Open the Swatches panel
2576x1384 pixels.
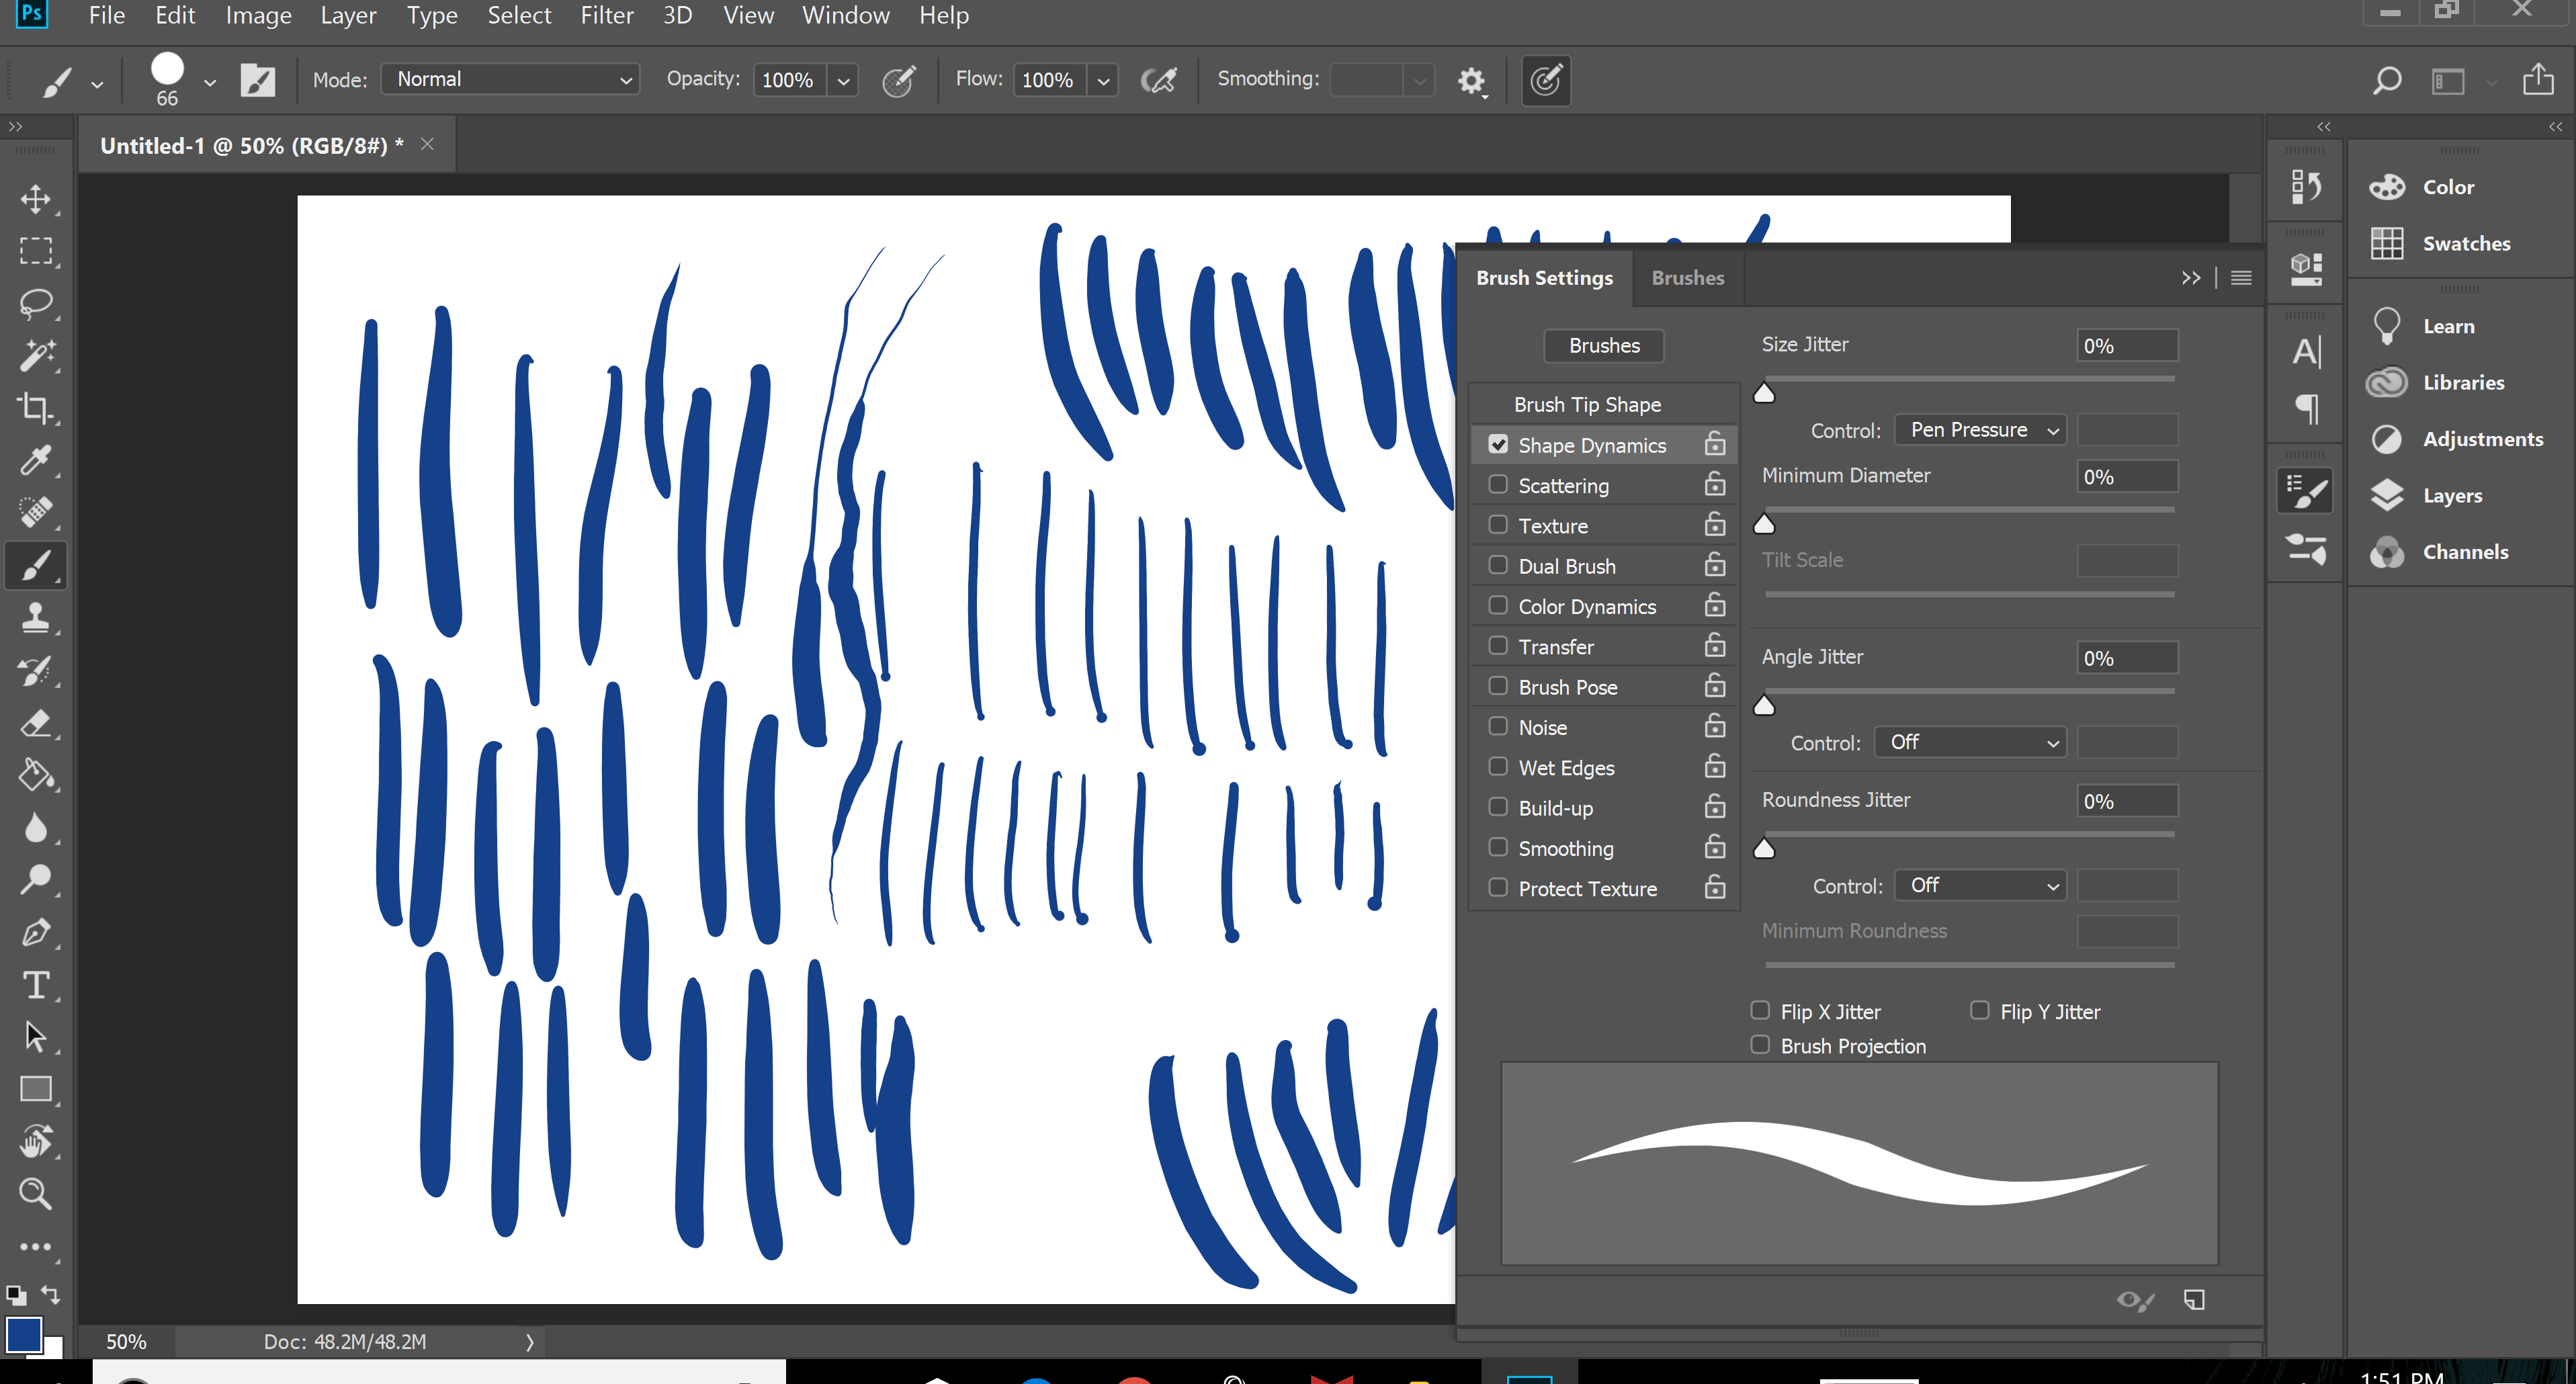tap(2465, 243)
